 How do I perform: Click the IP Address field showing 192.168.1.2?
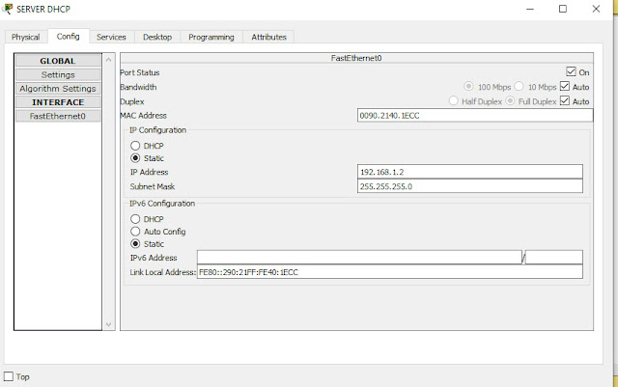pyautogui.click(x=470, y=172)
